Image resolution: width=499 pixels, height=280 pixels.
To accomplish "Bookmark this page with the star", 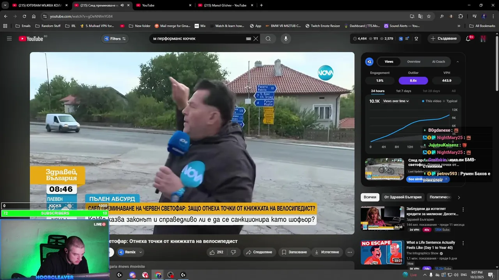I will coord(429,16).
